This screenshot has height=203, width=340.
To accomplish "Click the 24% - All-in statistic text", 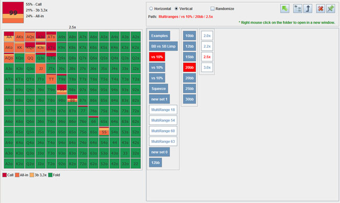I will tap(35, 16).
